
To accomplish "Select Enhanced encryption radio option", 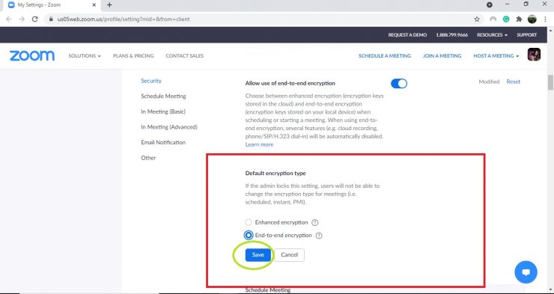I will click(x=249, y=222).
